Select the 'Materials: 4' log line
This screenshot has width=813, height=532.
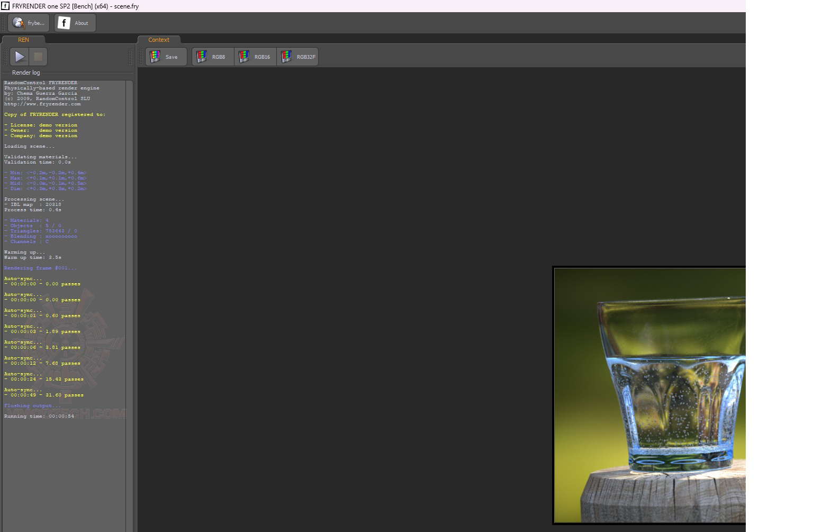[26, 220]
